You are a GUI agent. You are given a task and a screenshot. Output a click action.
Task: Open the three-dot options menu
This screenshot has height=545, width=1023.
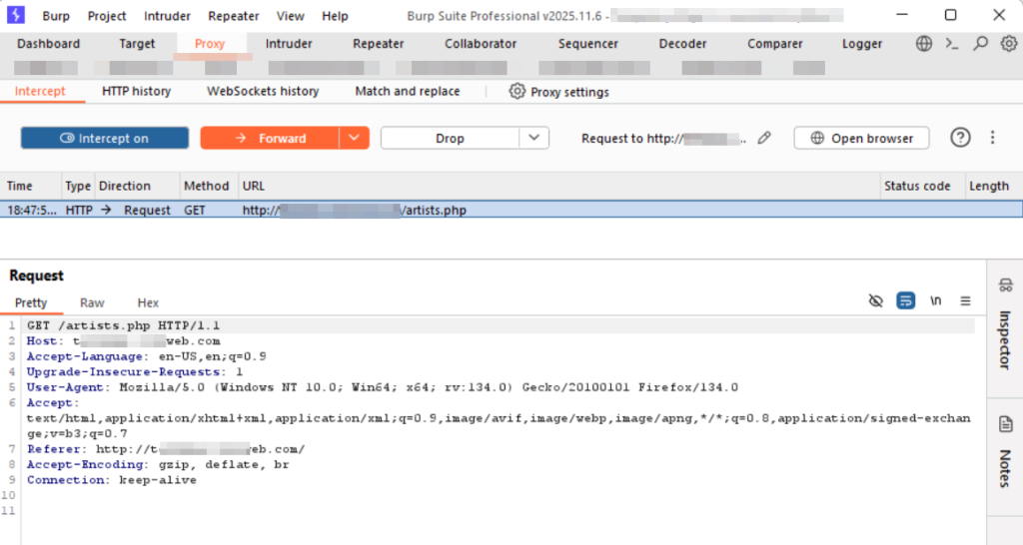(992, 138)
